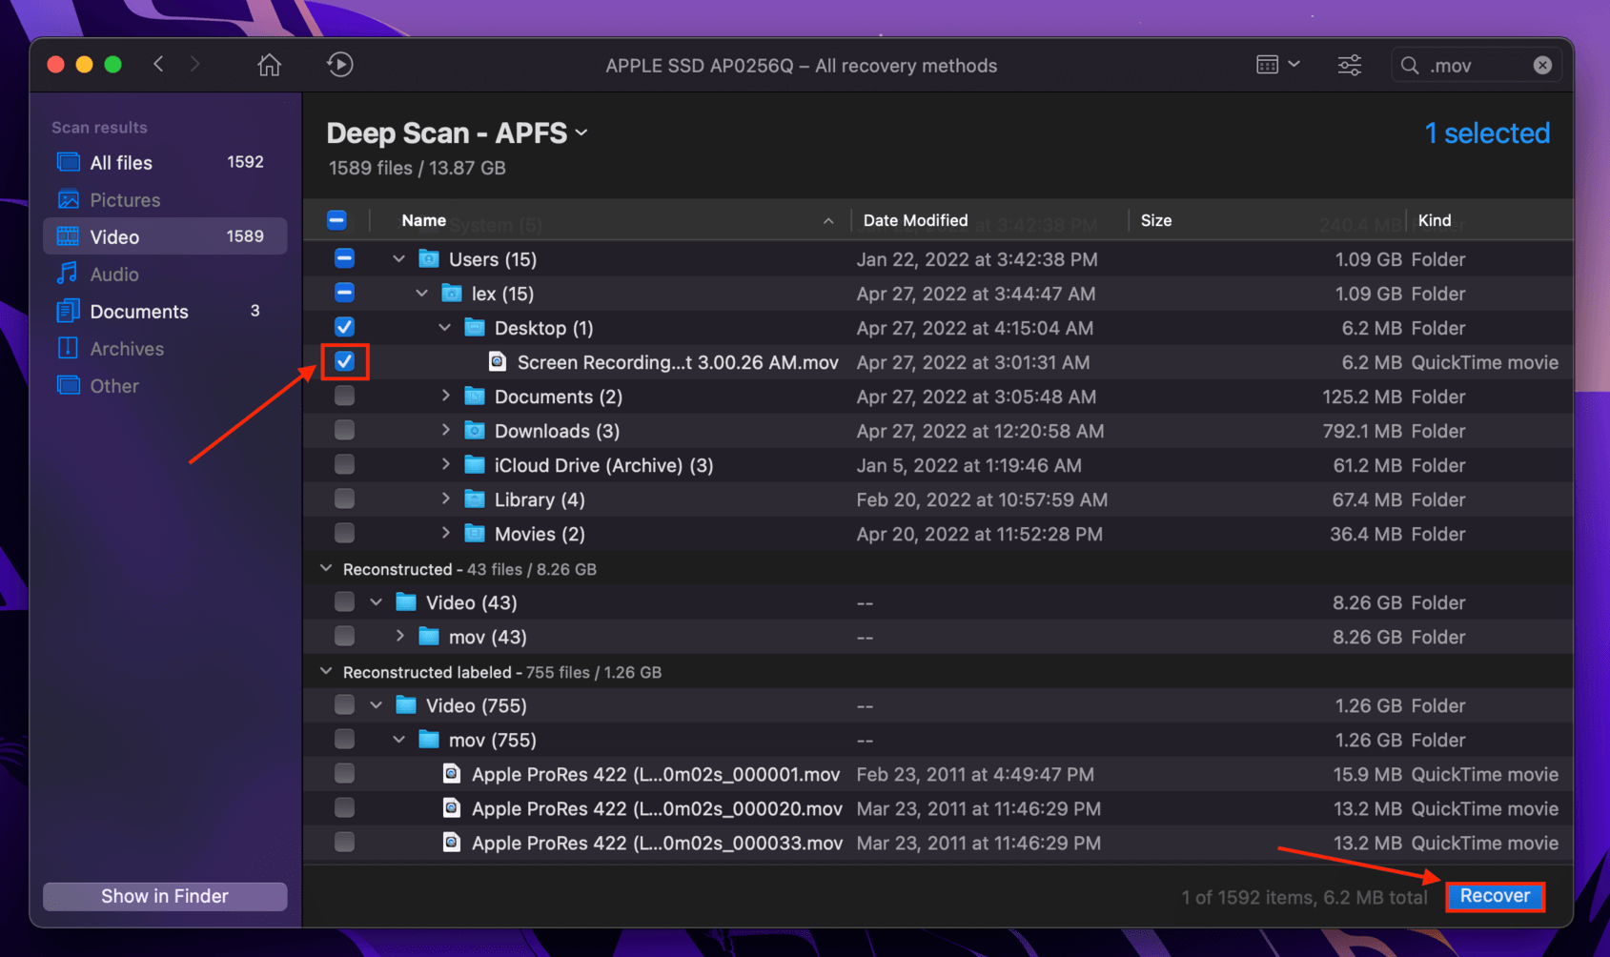Collapse the Reconstructed labeled section
The width and height of the screenshot is (1610, 957).
click(x=326, y=671)
